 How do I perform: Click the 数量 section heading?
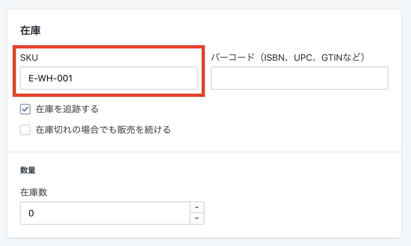click(28, 170)
